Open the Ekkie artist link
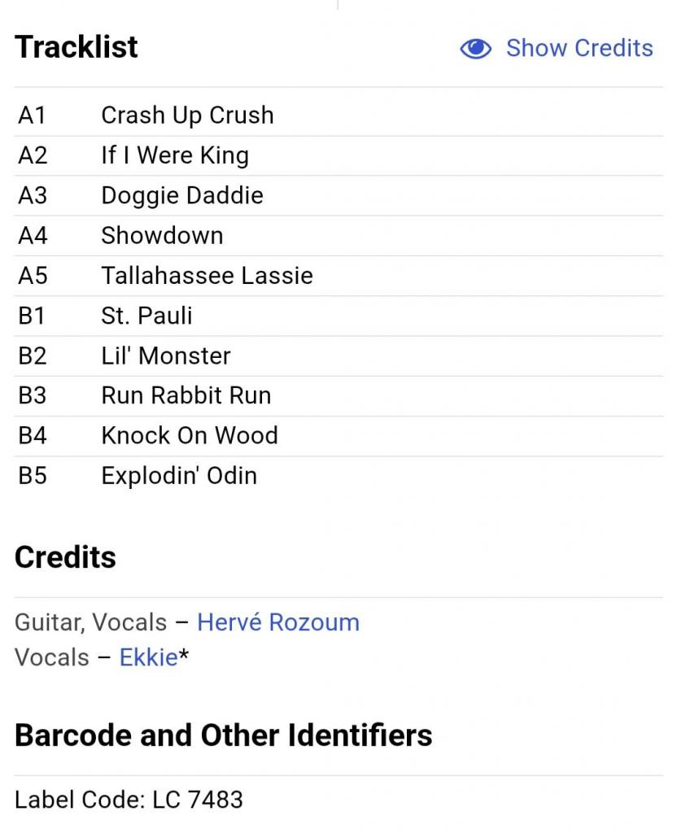The width and height of the screenshot is (677, 833). [x=148, y=656]
